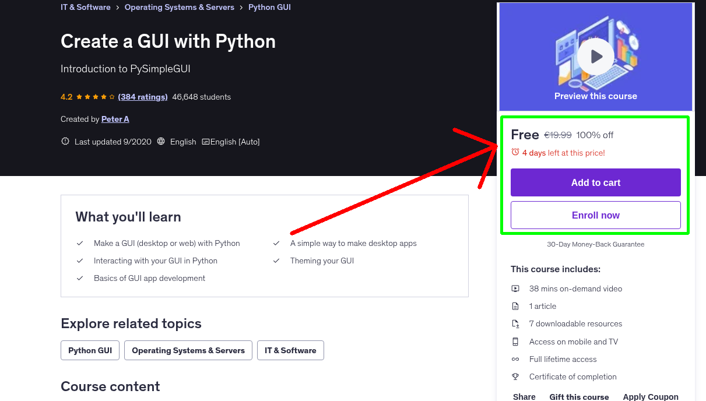
Task: Click the star rating icons
Action: [96, 97]
